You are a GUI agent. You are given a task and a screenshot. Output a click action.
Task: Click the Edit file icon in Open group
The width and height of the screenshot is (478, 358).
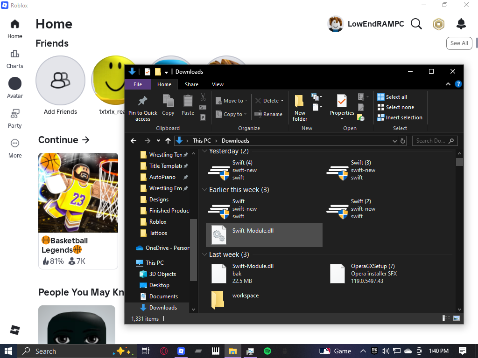coord(361,107)
